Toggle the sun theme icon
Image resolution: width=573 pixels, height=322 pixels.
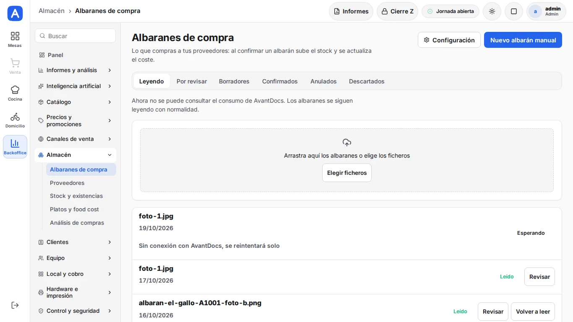(492, 11)
